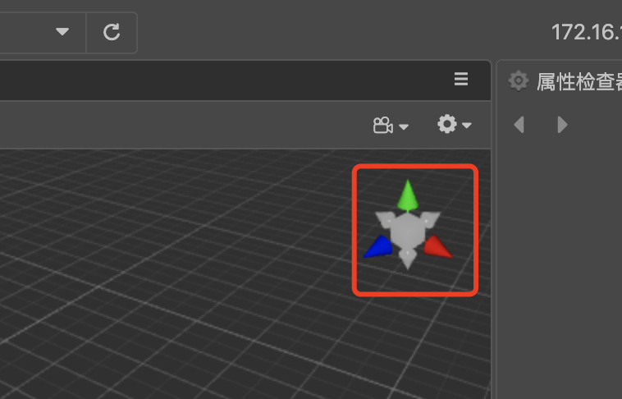Click the gray upper-right cone on gizmo
Viewport: 622px width, 399px height.
pyautogui.click(x=431, y=219)
